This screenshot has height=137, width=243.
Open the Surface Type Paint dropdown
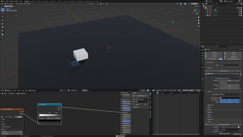pyautogui.click(x=229, y=95)
